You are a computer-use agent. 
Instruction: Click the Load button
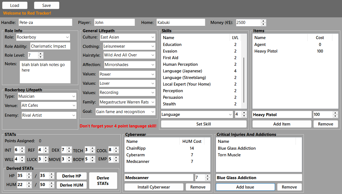(15, 6)
